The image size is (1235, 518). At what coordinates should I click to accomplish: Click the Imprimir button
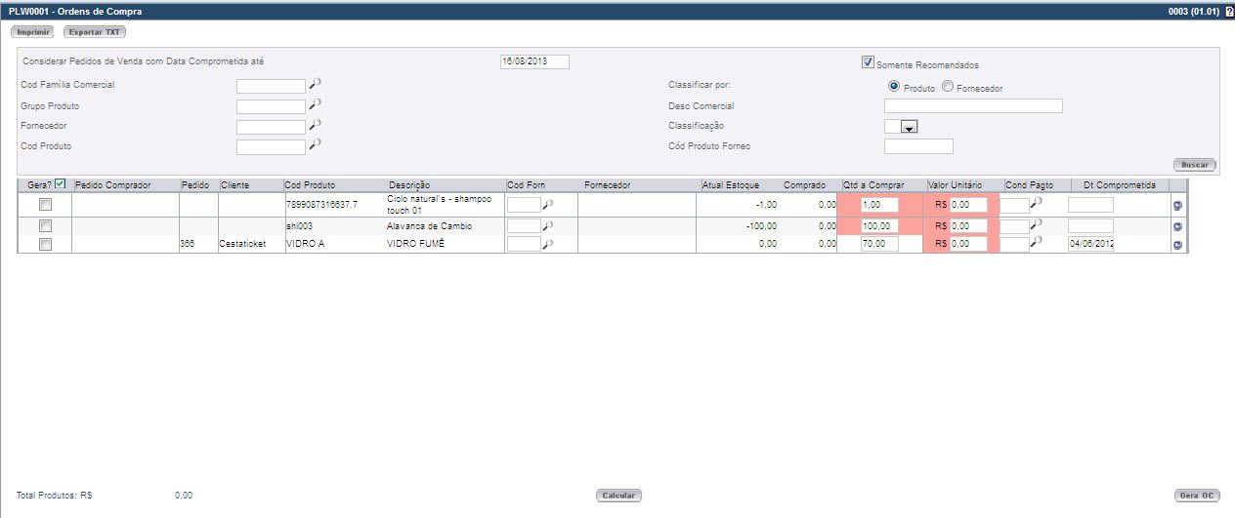pos(32,32)
